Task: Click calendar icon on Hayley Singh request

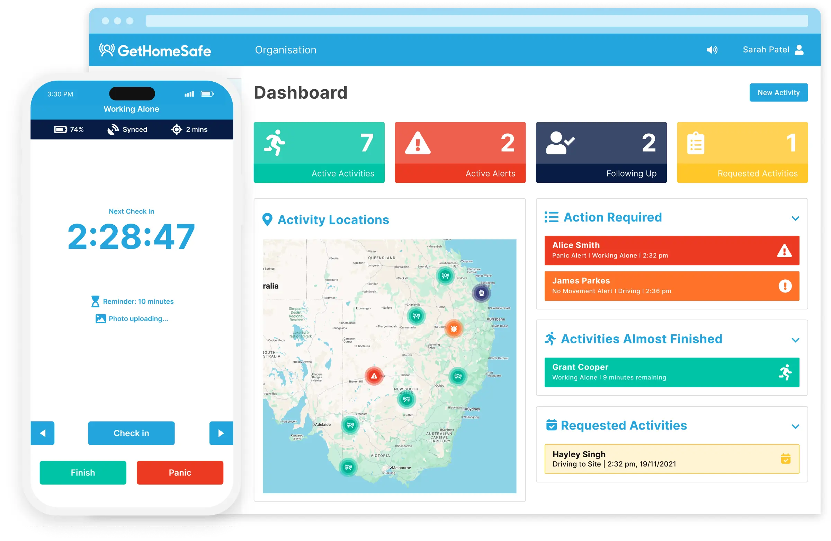Action: click(785, 459)
